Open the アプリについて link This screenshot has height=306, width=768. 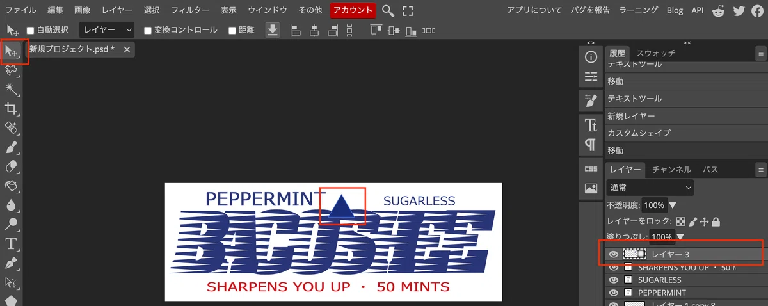click(x=534, y=10)
